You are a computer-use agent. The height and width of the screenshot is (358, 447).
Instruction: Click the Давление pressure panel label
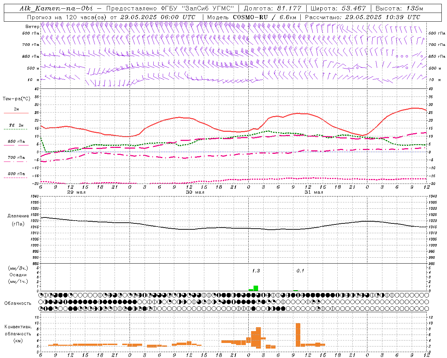click(18, 216)
